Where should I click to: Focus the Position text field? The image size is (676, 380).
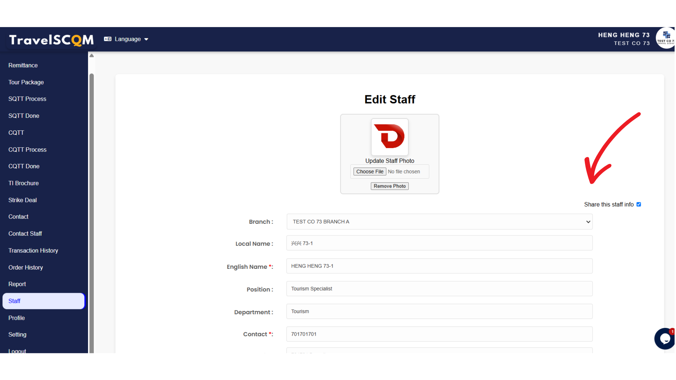[439, 289]
